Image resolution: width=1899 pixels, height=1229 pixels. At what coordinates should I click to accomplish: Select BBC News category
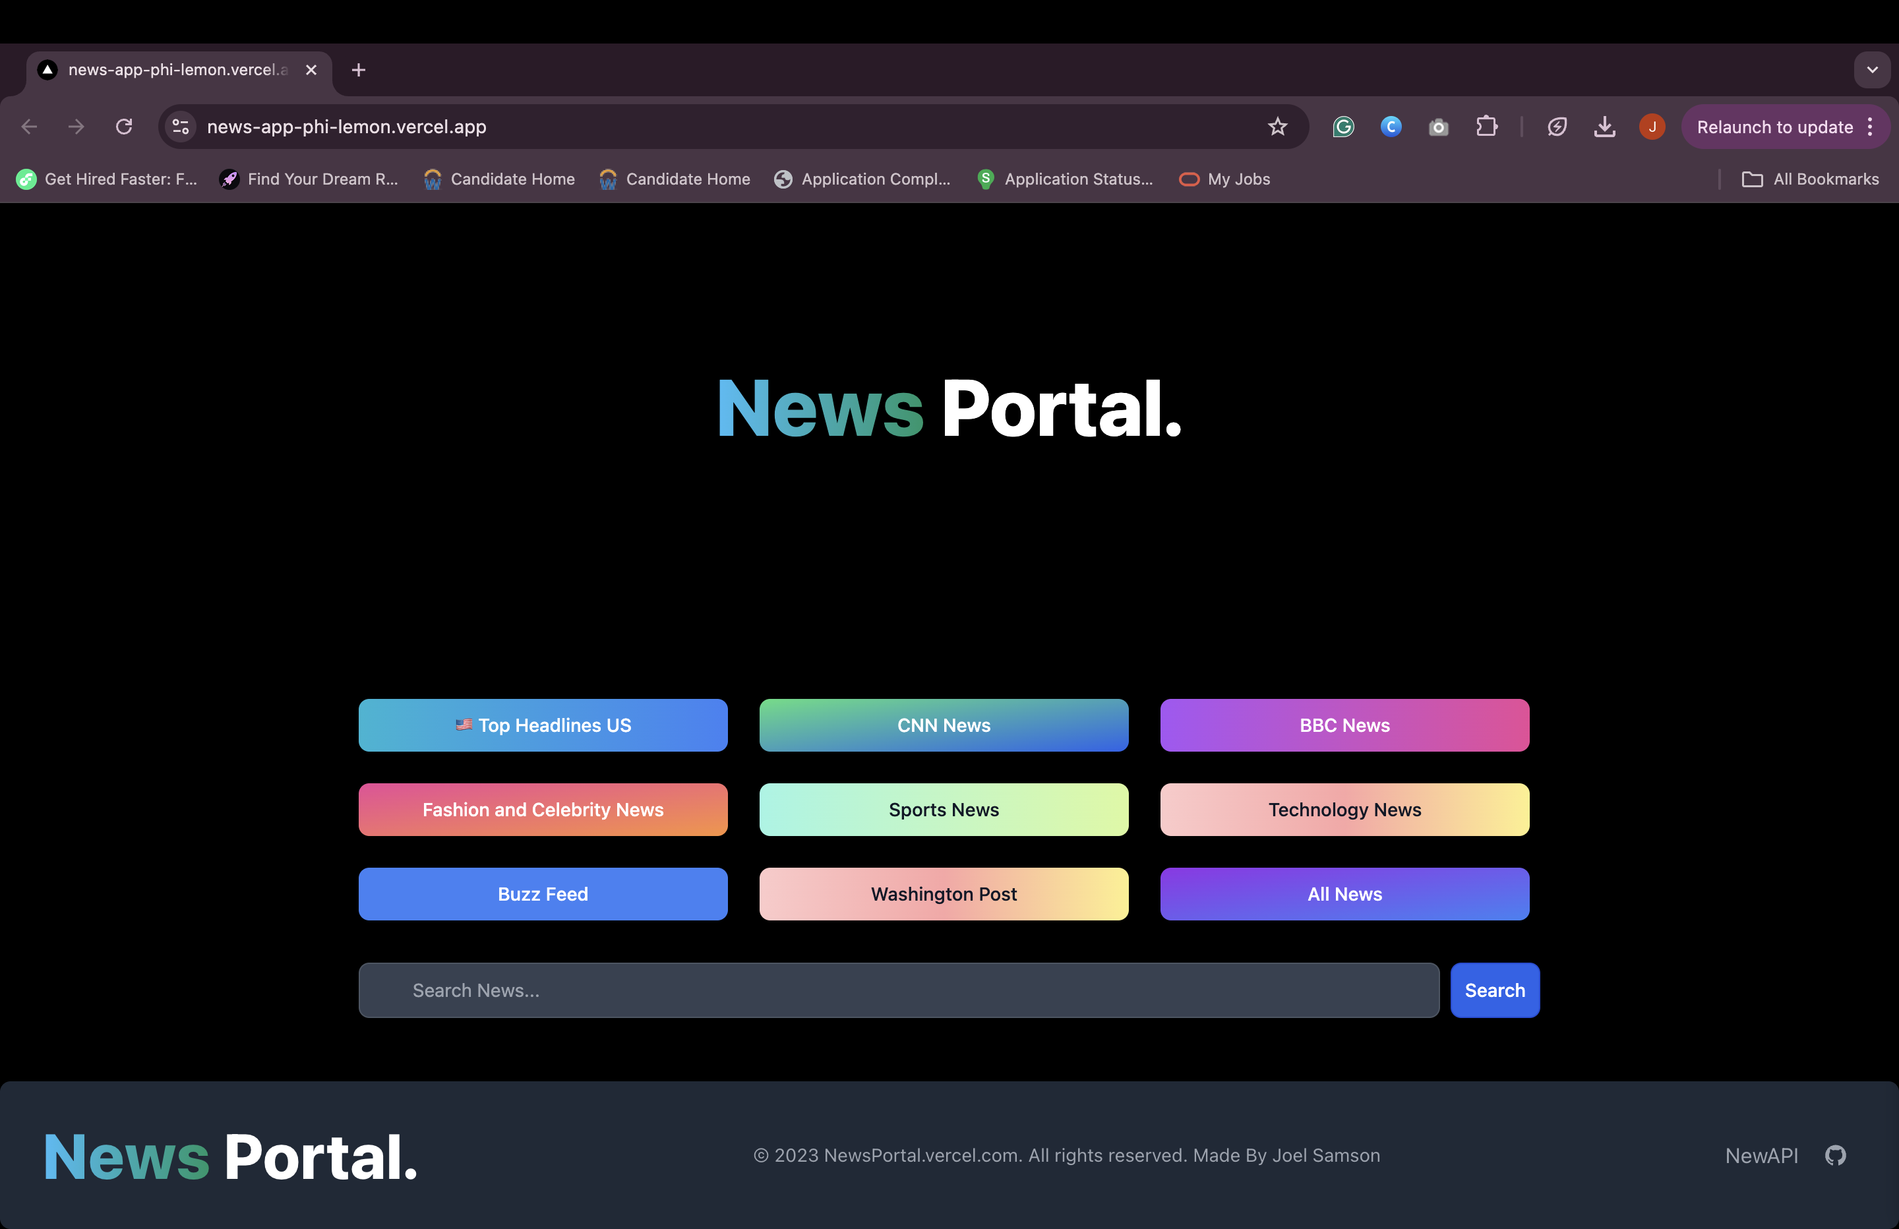(1344, 725)
